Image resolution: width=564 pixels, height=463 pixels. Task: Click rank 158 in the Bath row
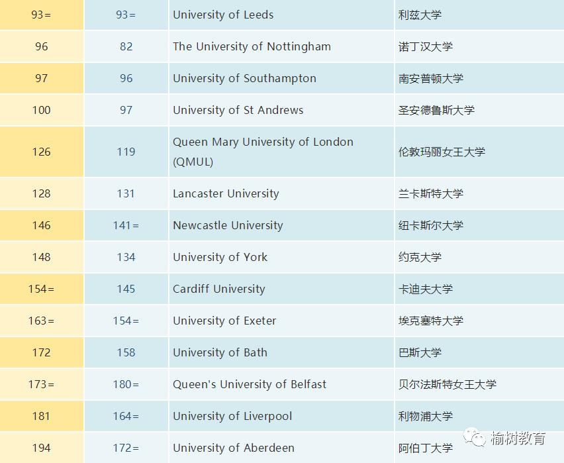[126, 352]
